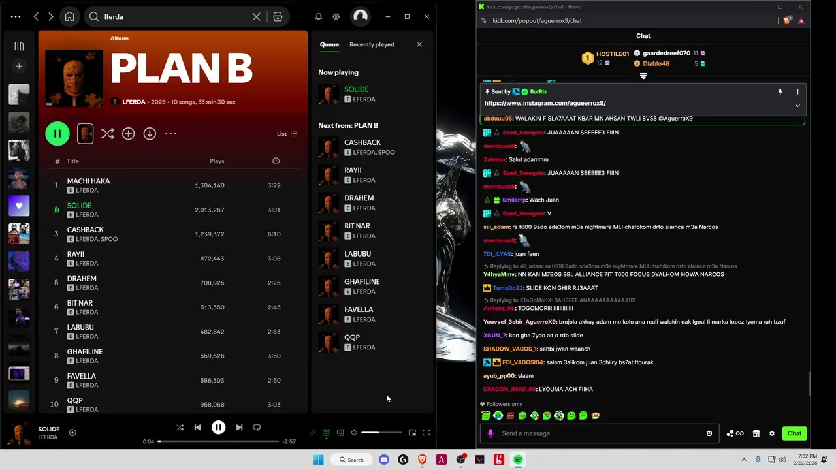836x470 pixels.
Task: Open emoji picker in chat input
Action: click(x=709, y=433)
